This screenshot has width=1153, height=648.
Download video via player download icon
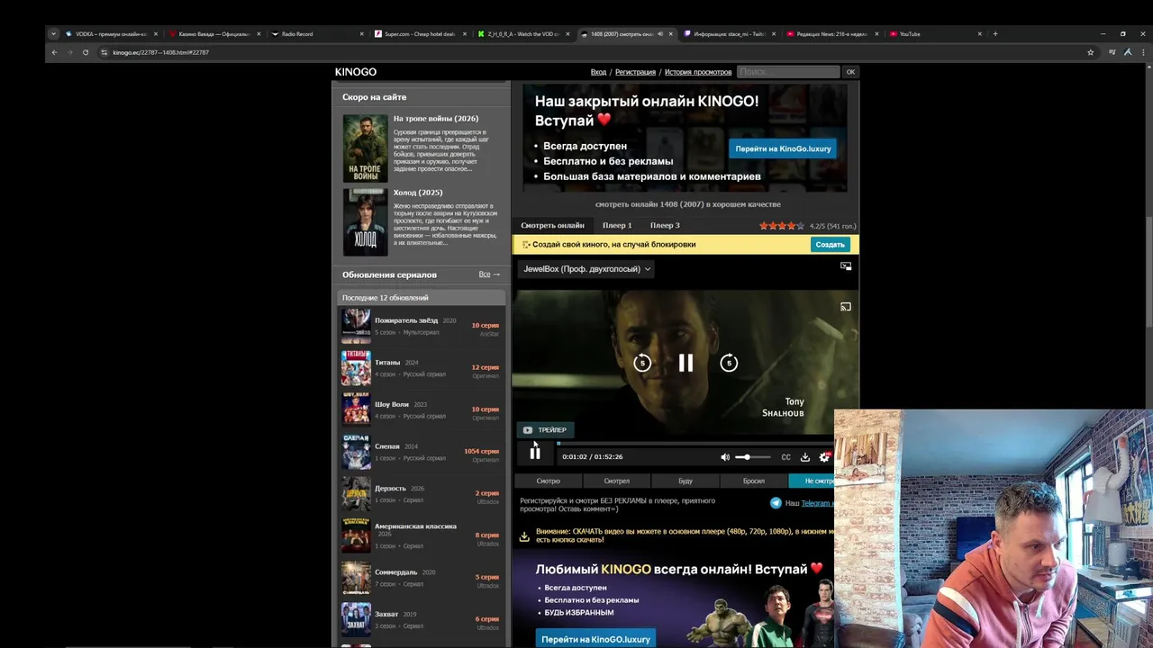(805, 457)
